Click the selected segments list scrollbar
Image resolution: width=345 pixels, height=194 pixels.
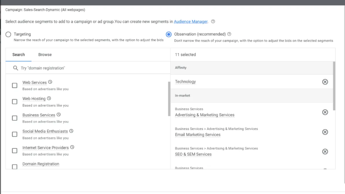[334, 86]
